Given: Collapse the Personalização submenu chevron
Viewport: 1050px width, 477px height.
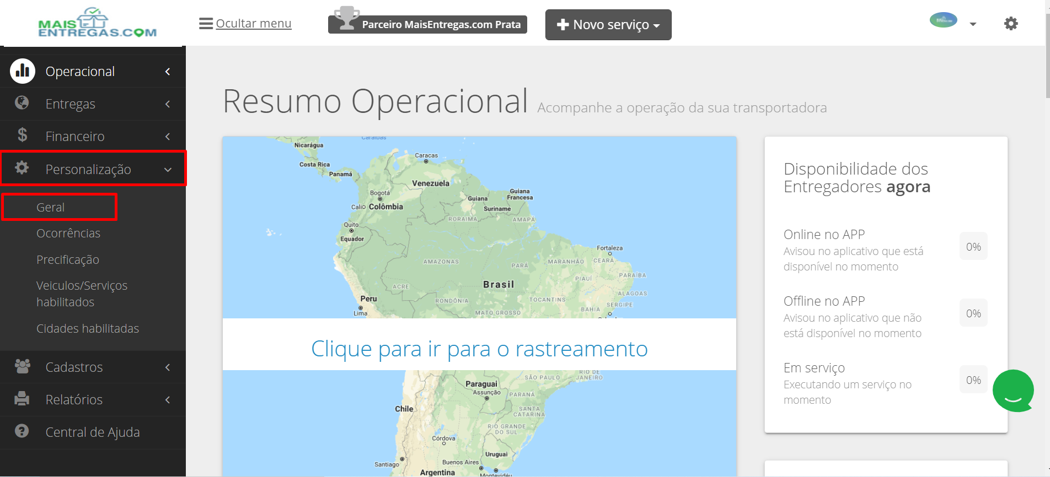Looking at the screenshot, I should pyautogui.click(x=168, y=170).
